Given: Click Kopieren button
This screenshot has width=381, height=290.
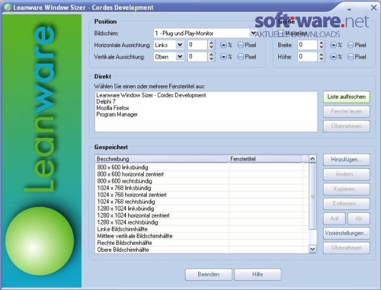Looking at the screenshot, I should coord(347,189).
